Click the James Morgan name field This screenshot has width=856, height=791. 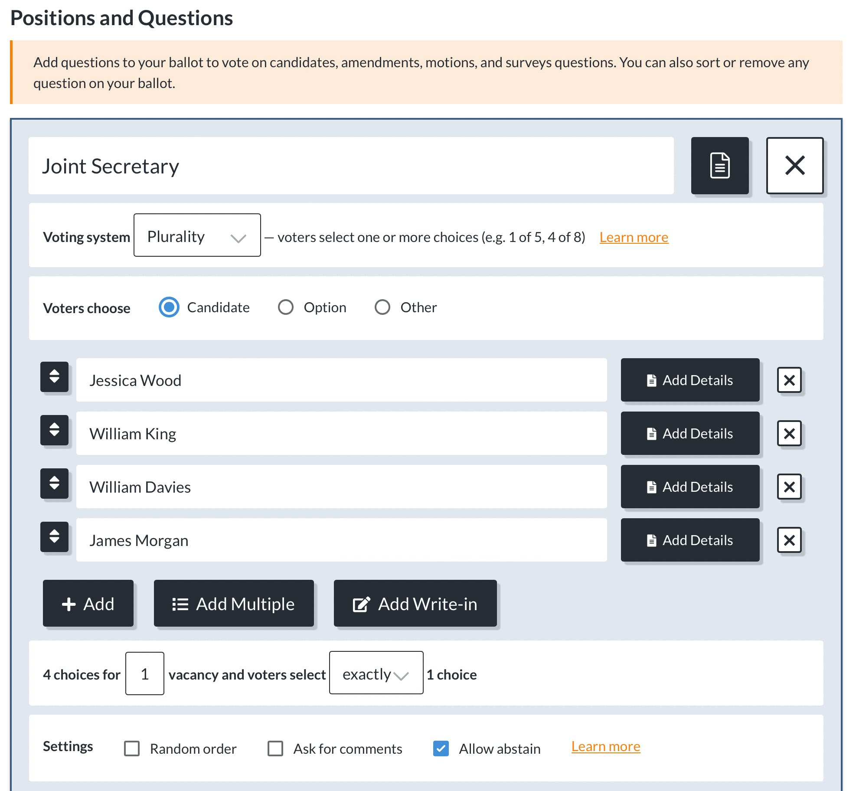pos(342,540)
